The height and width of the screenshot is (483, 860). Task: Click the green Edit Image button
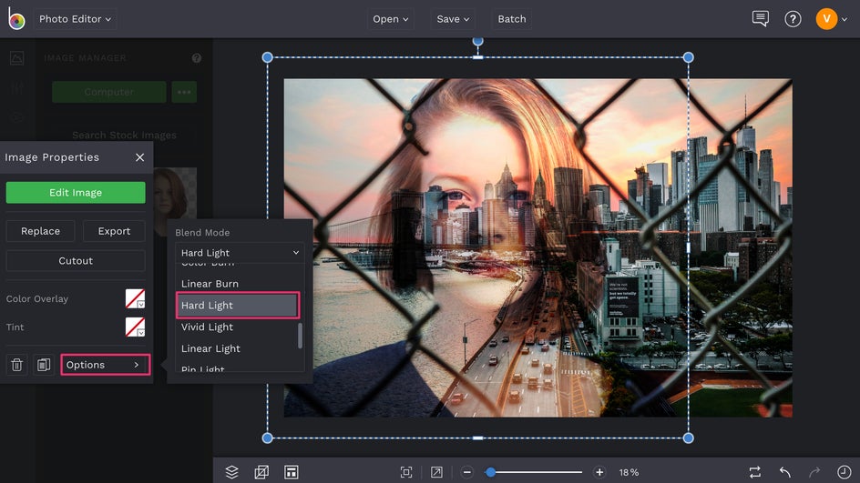(x=76, y=193)
